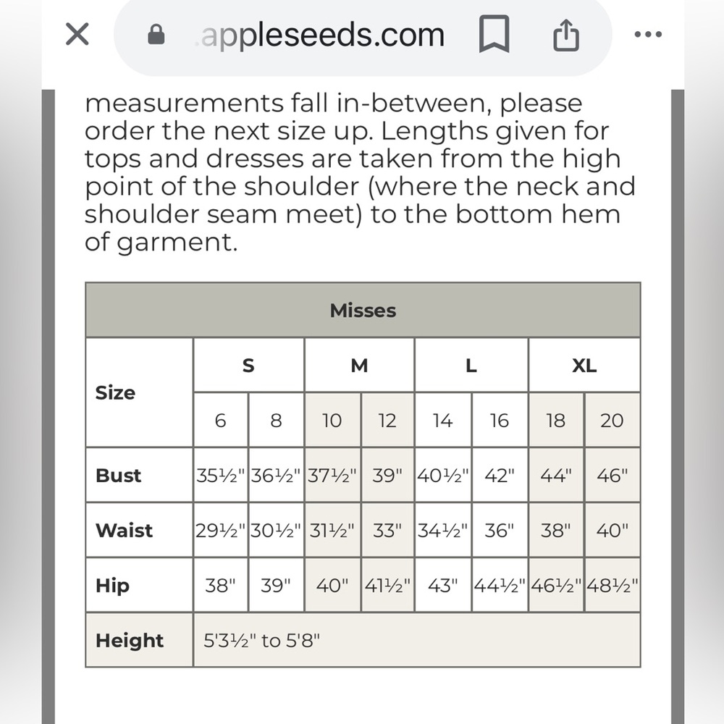Screen dimensions: 724x724
Task: Tap the L size column header
Action: tap(471, 366)
